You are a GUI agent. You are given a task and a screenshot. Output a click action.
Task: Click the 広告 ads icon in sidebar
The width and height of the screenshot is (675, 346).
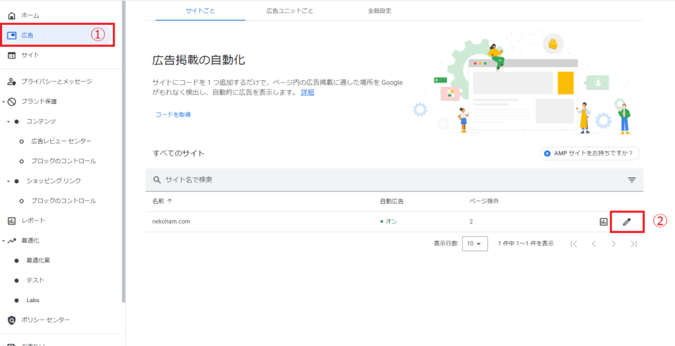(x=12, y=36)
